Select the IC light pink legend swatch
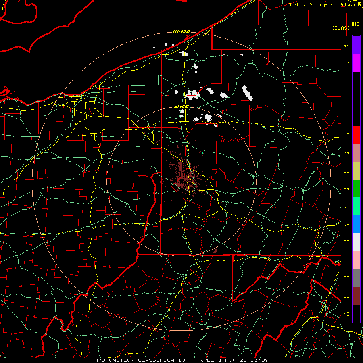 pyautogui.click(x=356, y=260)
